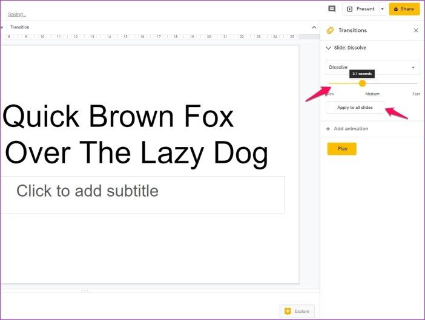Screen dimensions: 425x320
Task: Click the Fast speed label
Action: [416, 94]
